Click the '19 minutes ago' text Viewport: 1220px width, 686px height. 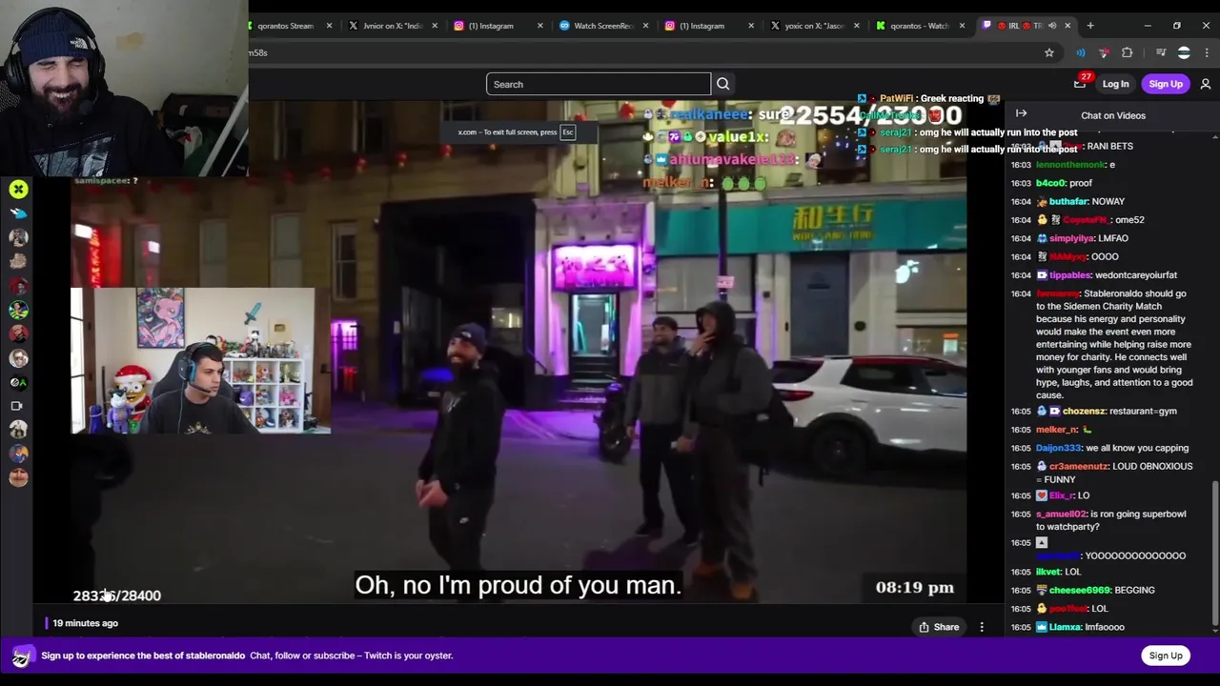(85, 623)
